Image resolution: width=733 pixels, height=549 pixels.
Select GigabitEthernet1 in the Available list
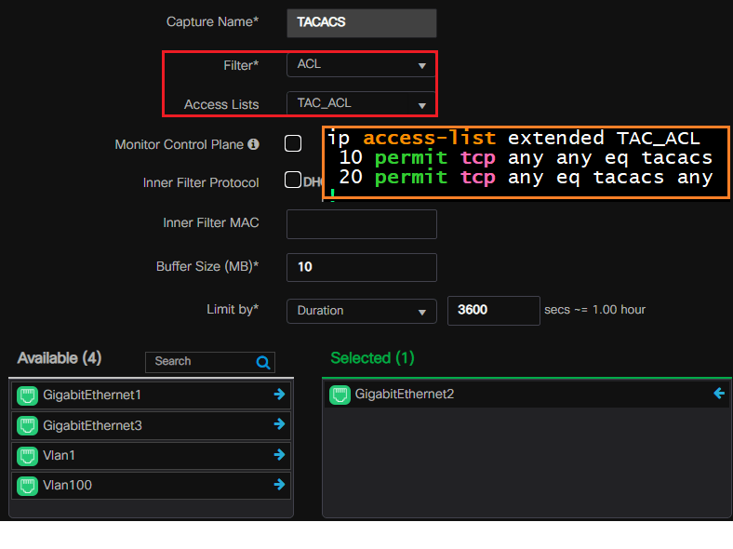[x=92, y=395]
